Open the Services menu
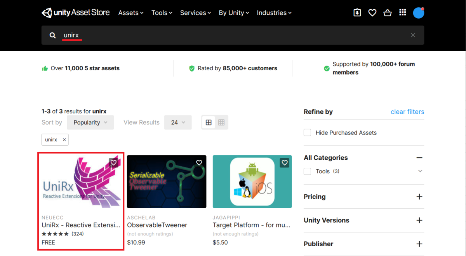 (196, 13)
